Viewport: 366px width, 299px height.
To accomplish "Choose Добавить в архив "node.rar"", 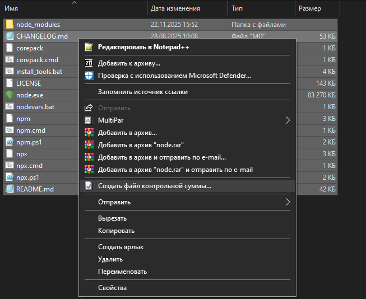I will point(187,145).
